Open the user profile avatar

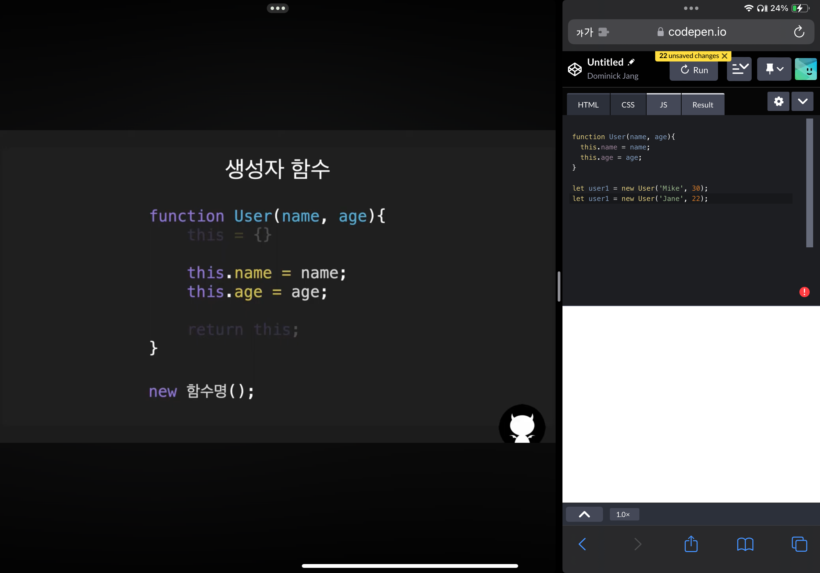coord(805,69)
